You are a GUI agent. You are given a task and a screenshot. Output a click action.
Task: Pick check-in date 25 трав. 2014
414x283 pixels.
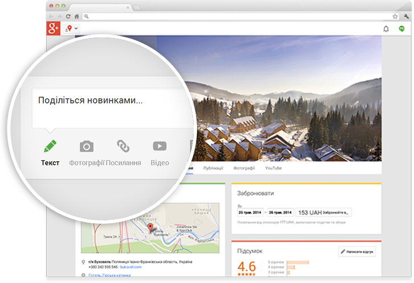click(250, 213)
